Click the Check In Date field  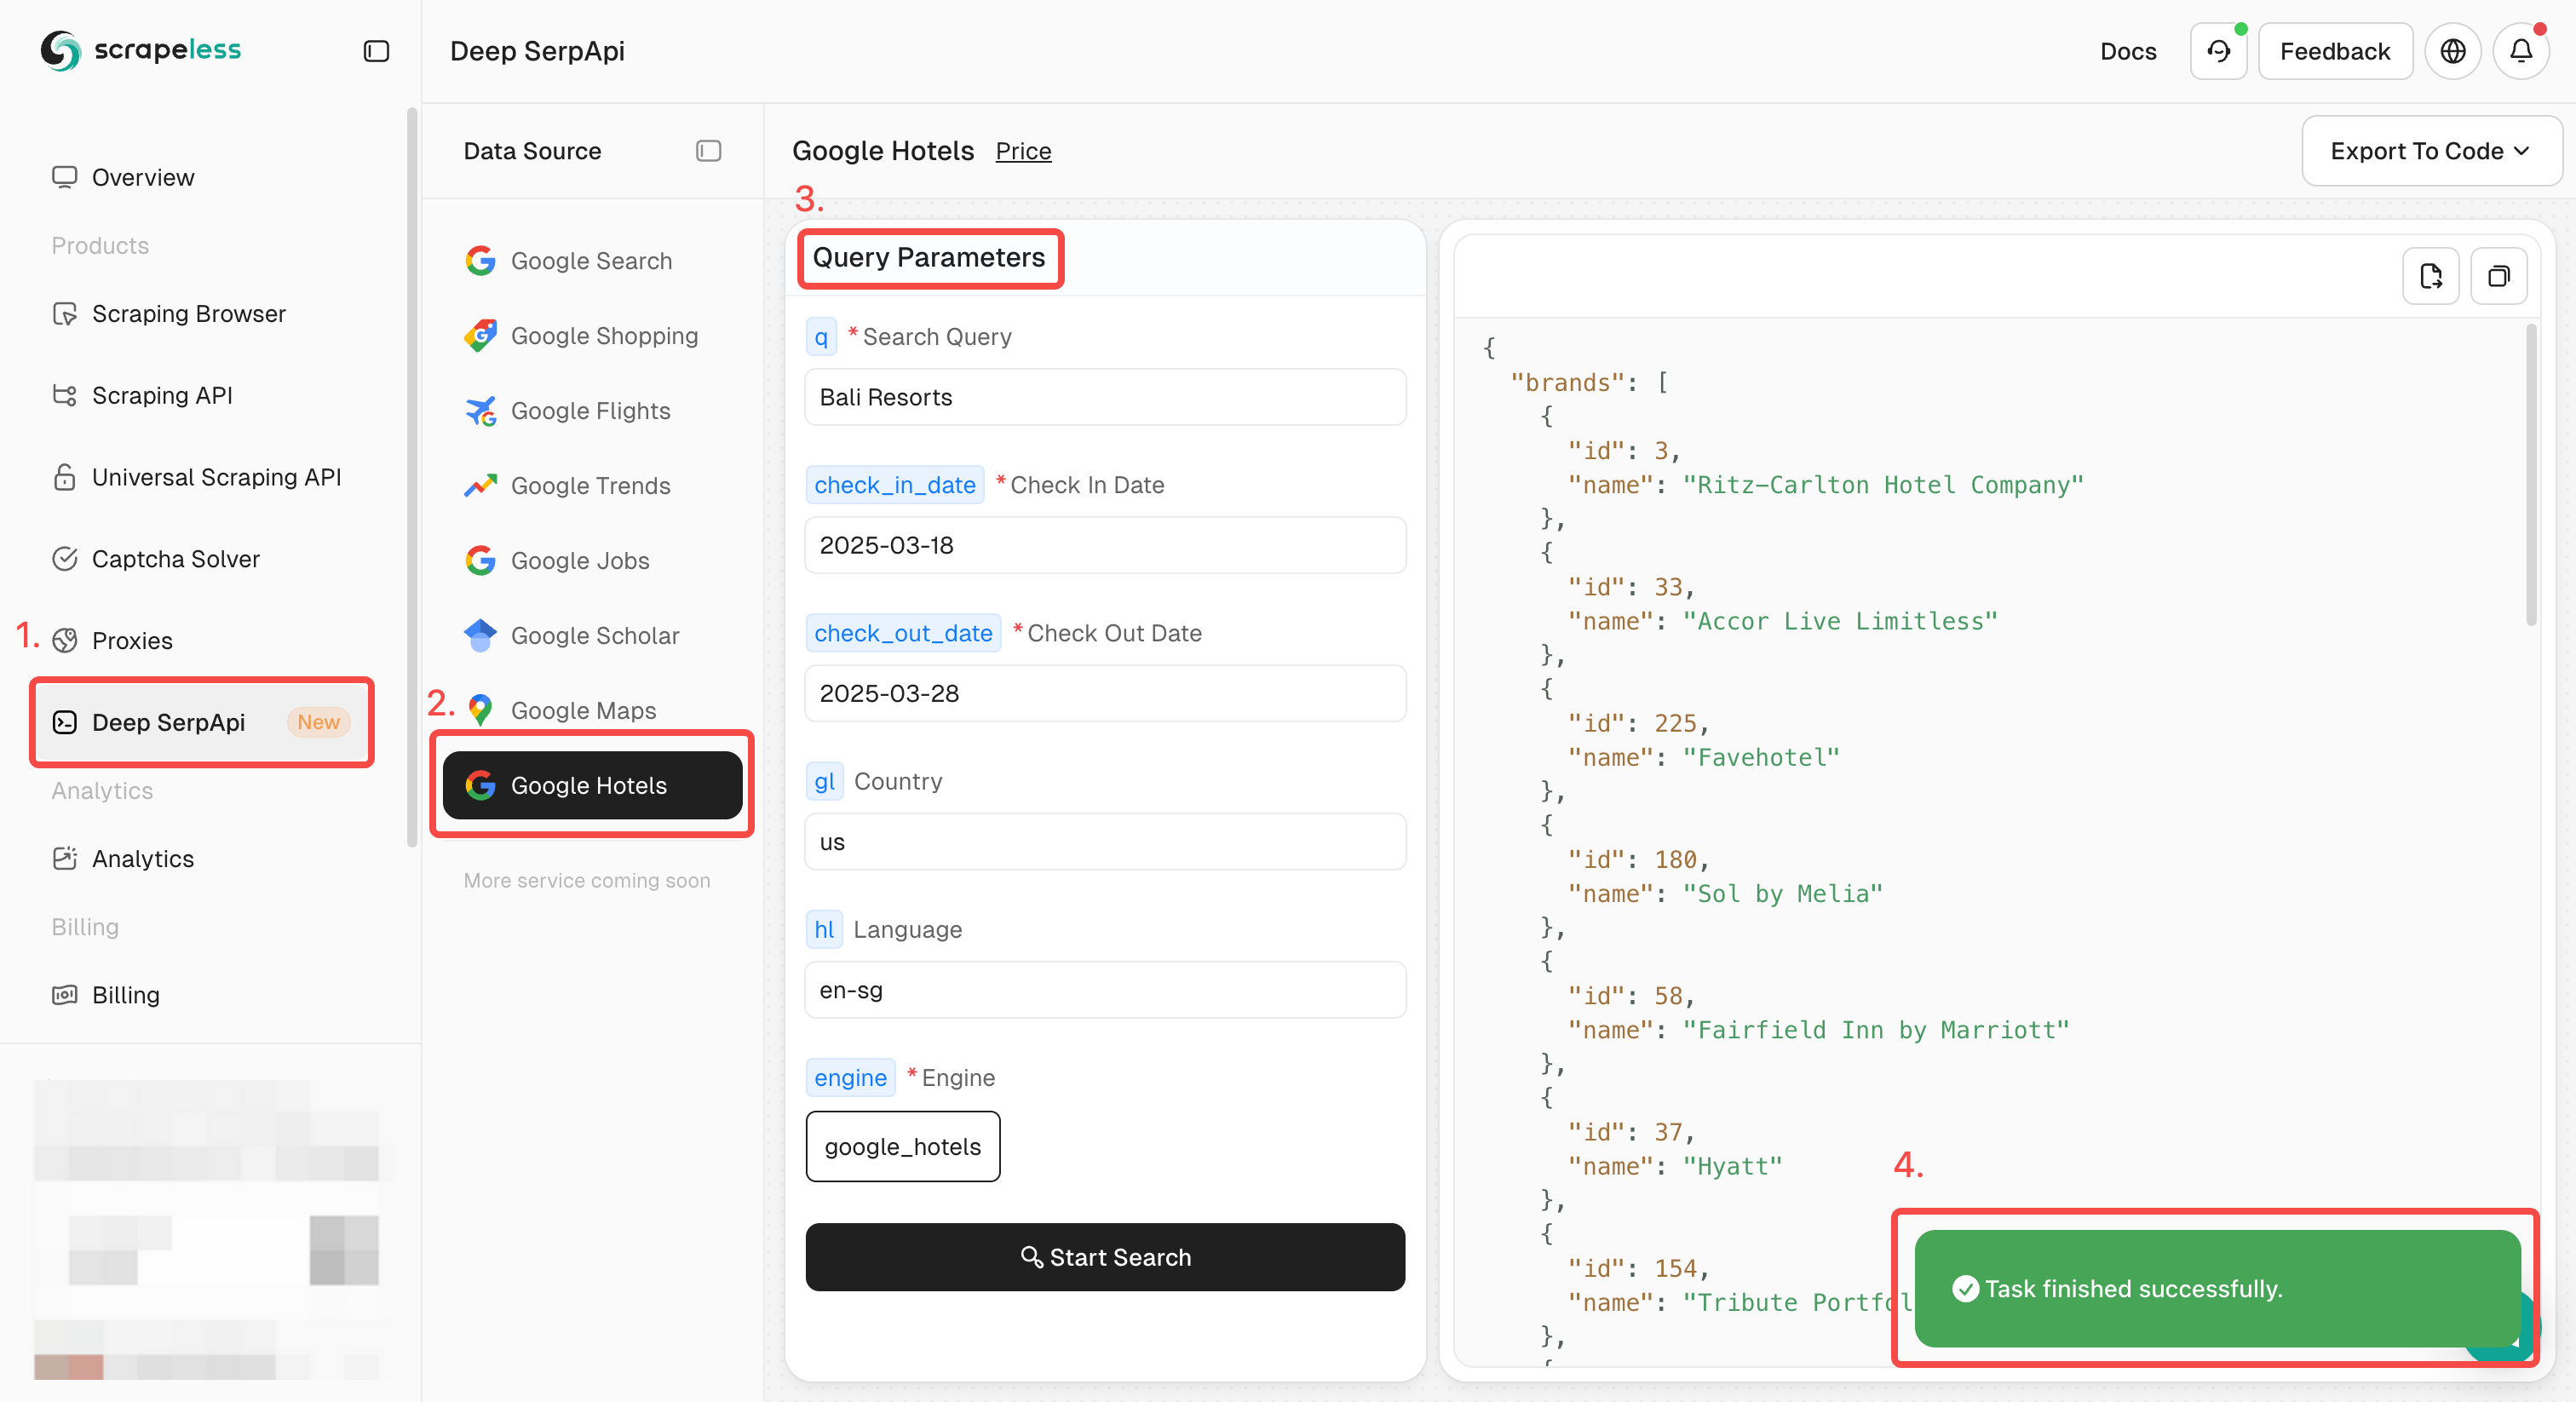point(1105,545)
